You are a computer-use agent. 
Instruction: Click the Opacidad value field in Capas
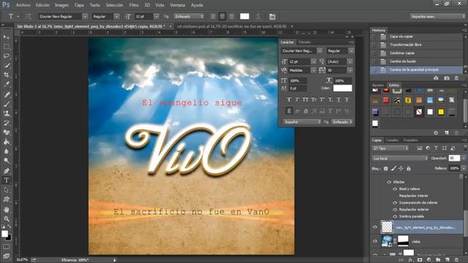[454, 159]
